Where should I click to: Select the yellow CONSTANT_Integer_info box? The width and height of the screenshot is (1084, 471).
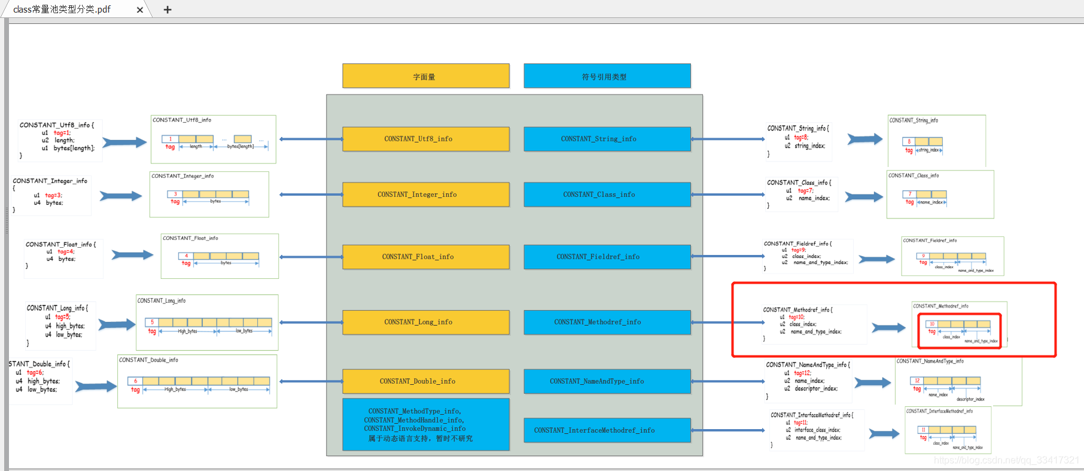tap(426, 195)
